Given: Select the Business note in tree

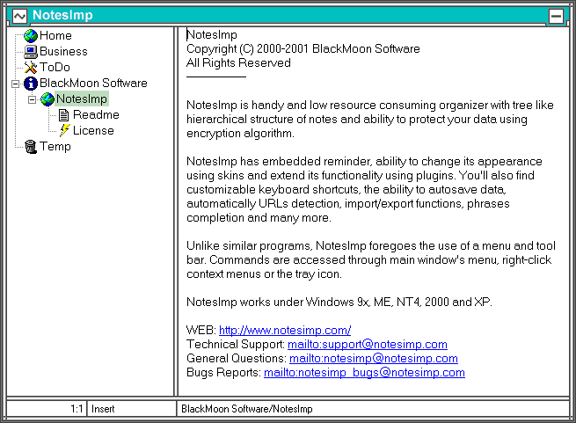Looking at the screenshot, I should coord(63,52).
